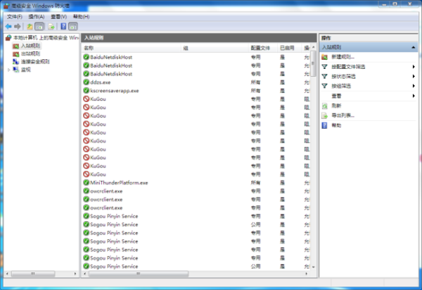This screenshot has height=290, width=422.
Task: Open the submenu arrow of 按状态筛选
Action: pyautogui.click(x=414, y=76)
